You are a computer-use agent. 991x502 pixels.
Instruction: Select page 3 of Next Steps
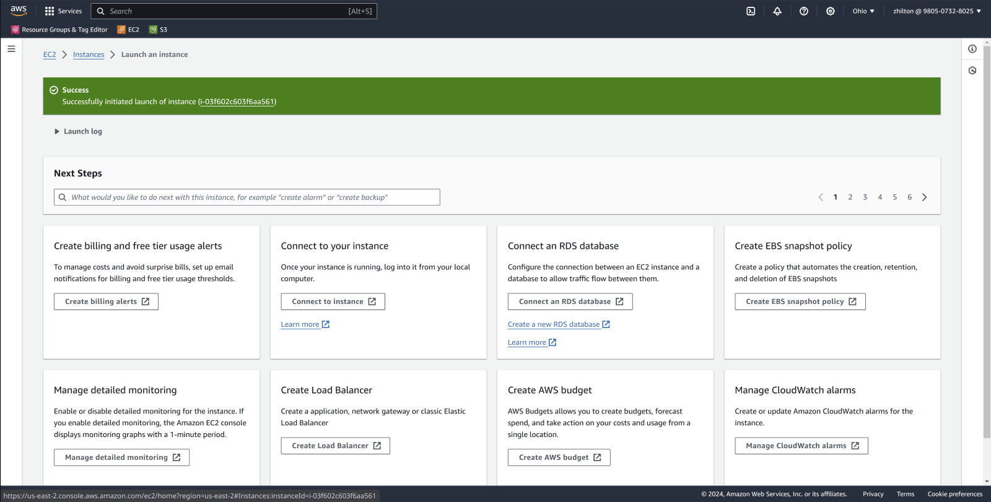pyautogui.click(x=865, y=197)
